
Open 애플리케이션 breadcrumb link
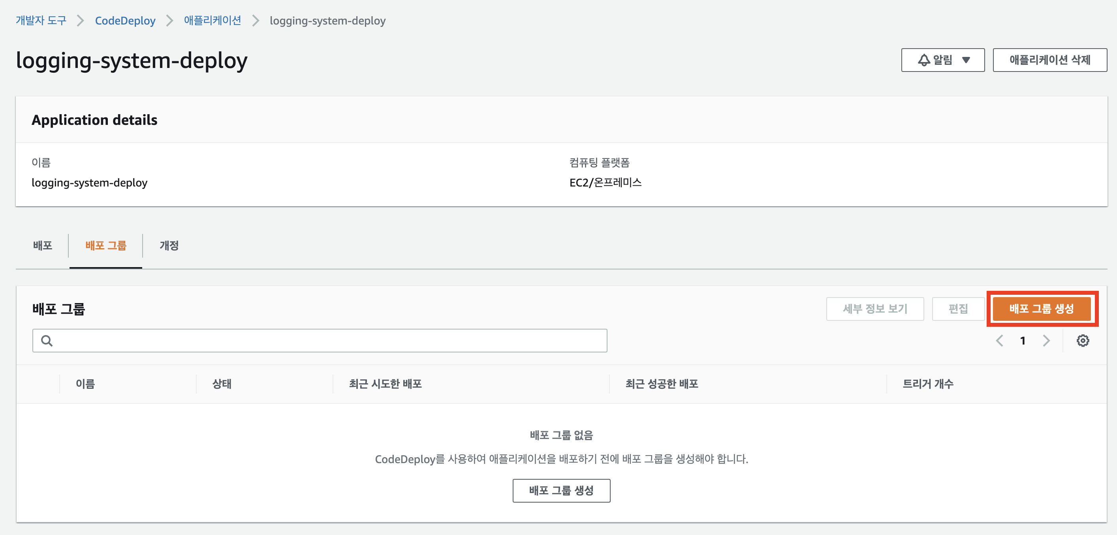tap(212, 21)
